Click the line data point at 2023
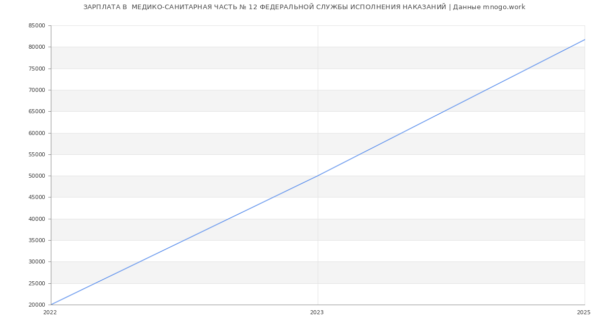The width and height of the screenshot is (610, 330). click(318, 176)
